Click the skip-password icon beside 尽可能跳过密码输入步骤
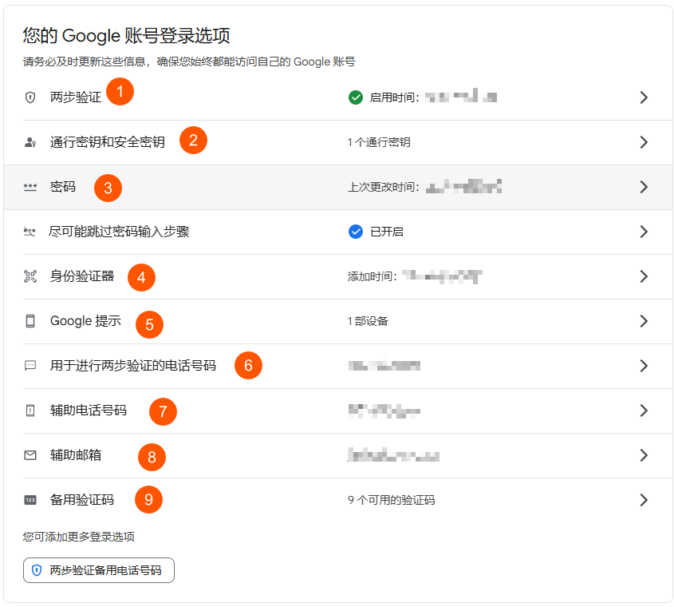 coord(30,232)
